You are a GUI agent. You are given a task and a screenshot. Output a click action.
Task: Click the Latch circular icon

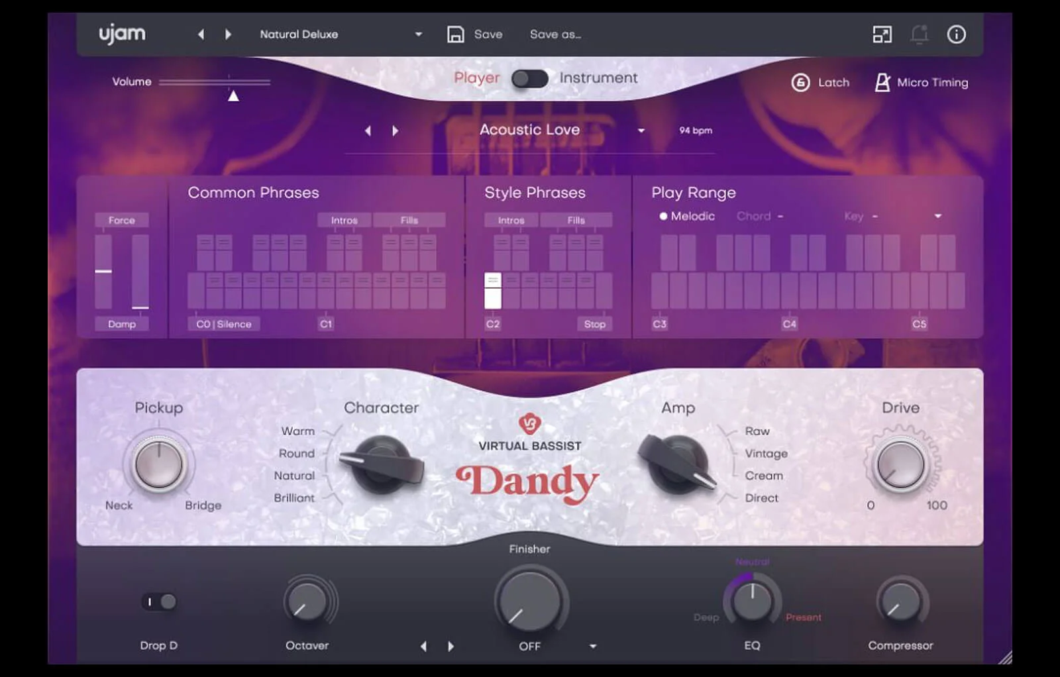coord(800,83)
